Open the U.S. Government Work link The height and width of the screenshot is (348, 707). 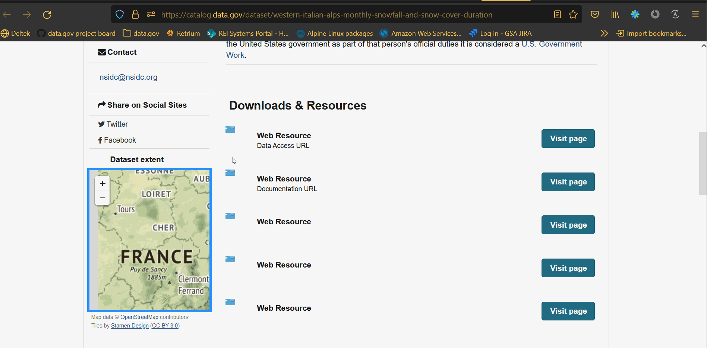click(x=552, y=44)
